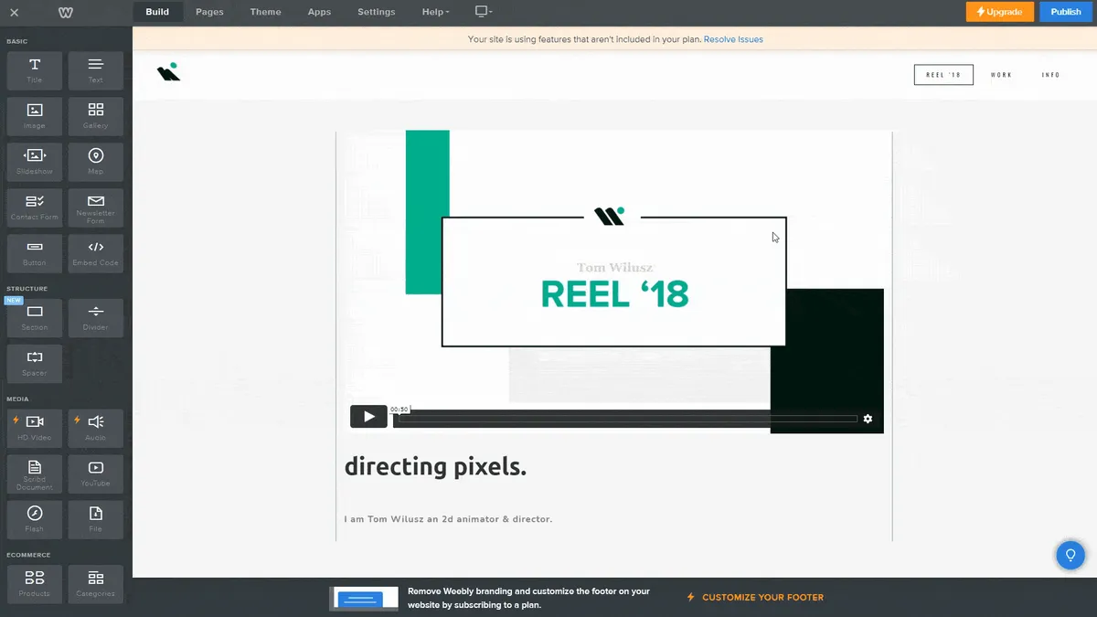Click the 'I am Tom Wilusz' paragraph

click(x=448, y=519)
